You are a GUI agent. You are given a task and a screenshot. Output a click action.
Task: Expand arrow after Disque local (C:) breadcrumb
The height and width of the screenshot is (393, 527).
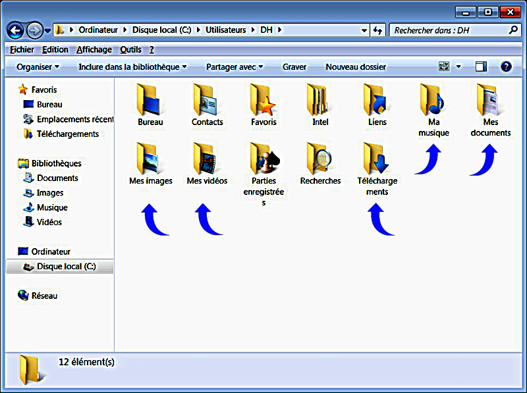pyautogui.click(x=198, y=30)
